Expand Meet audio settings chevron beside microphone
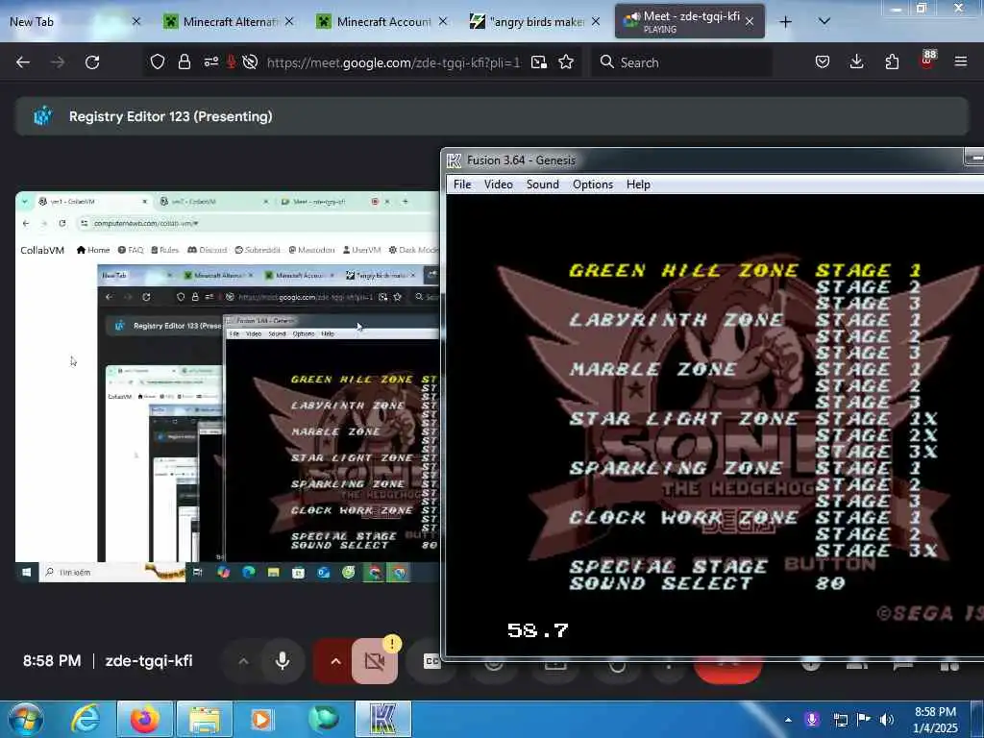The width and height of the screenshot is (984, 738). tap(243, 661)
